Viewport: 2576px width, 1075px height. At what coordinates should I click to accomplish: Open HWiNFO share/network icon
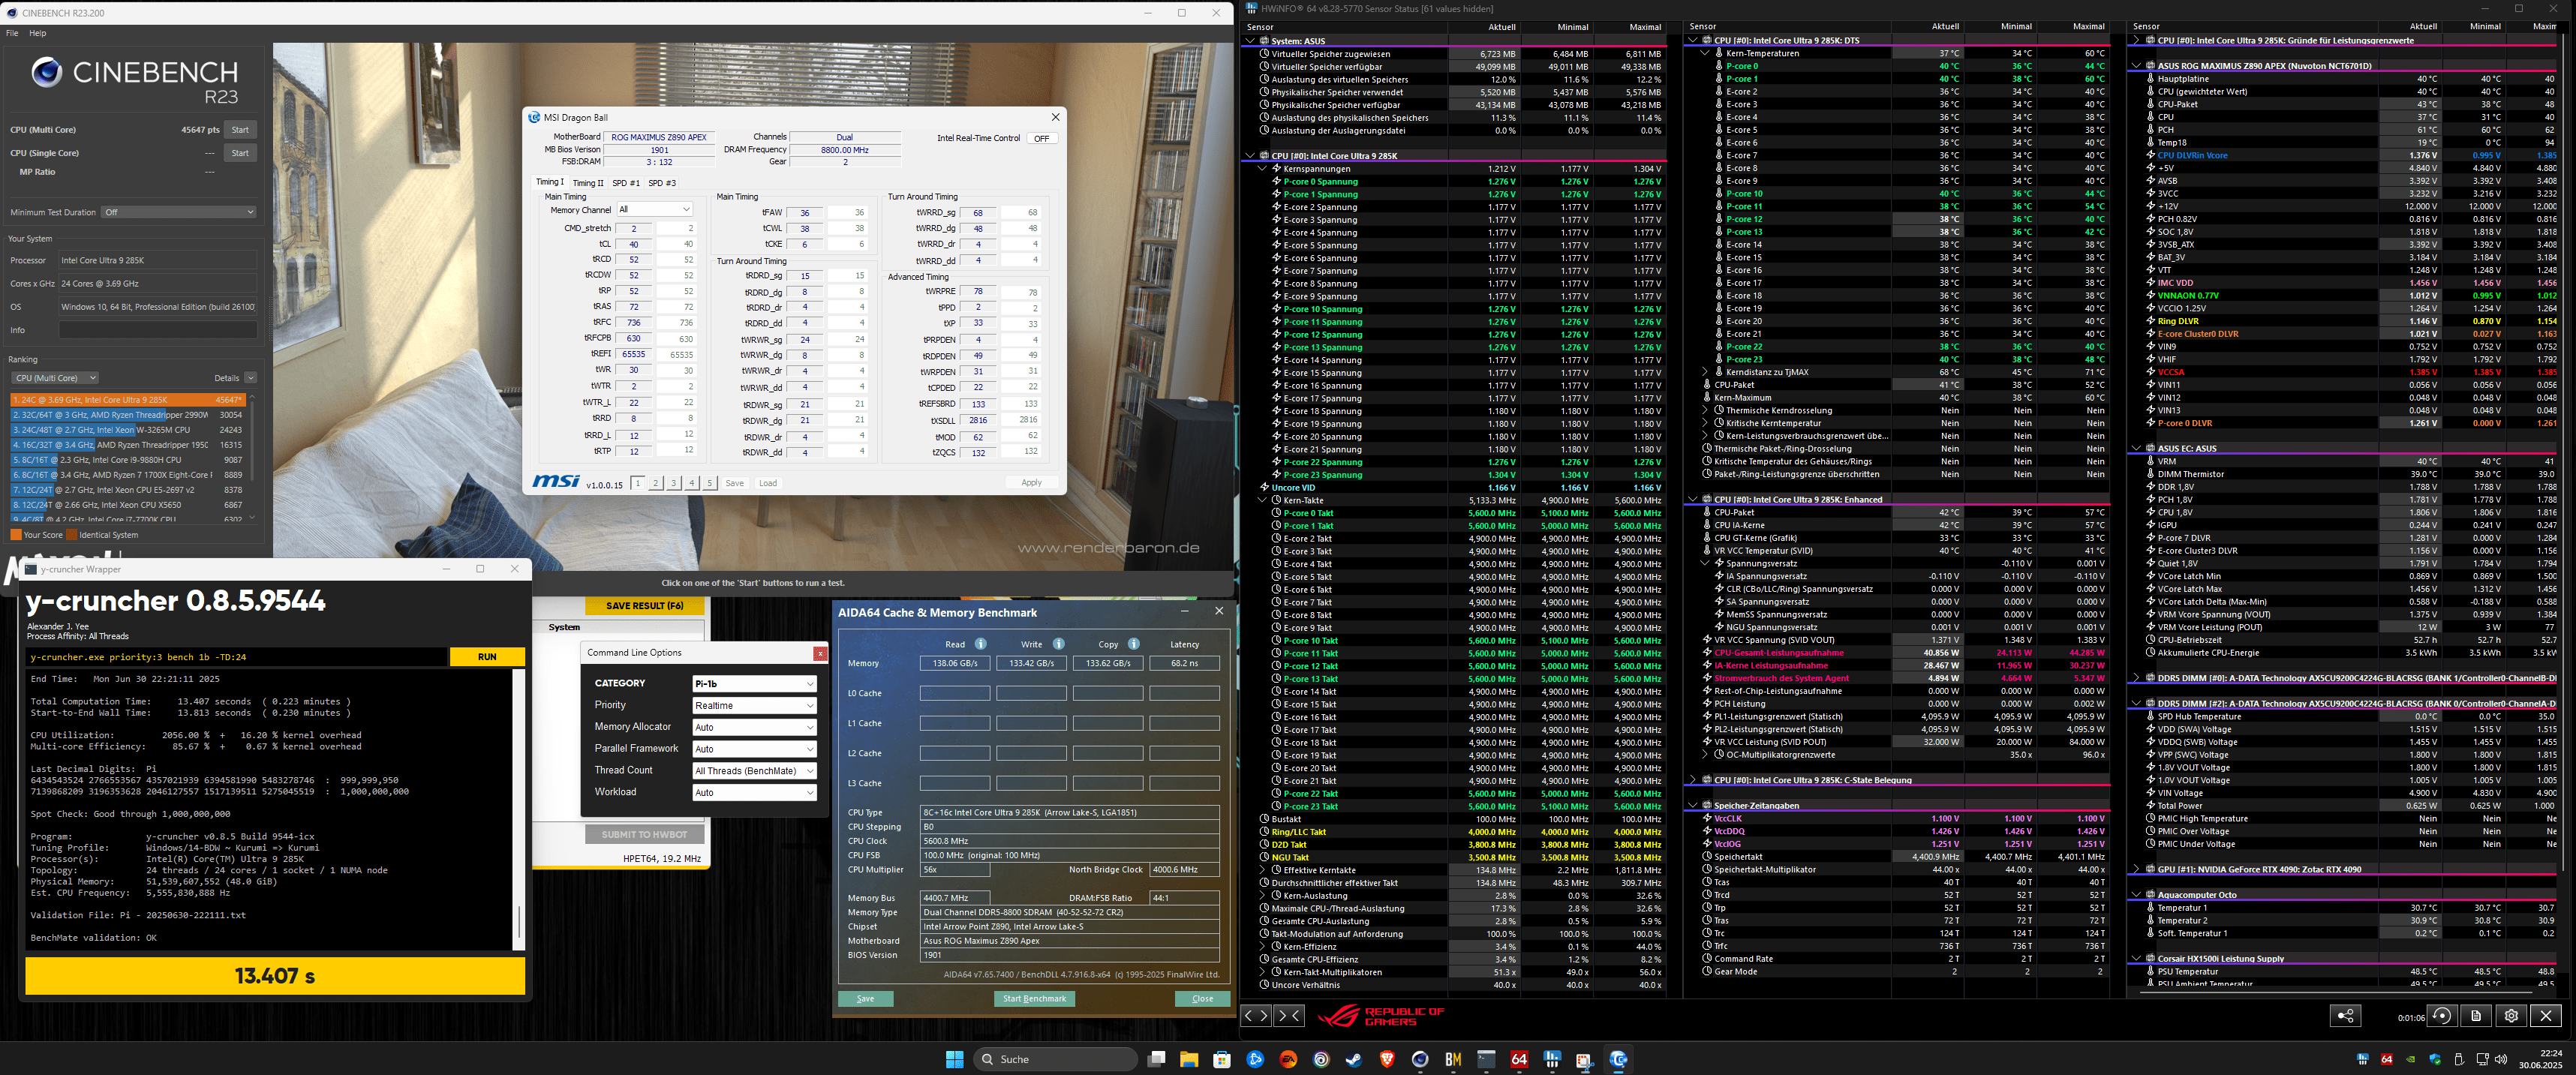(x=2345, y=1016)
